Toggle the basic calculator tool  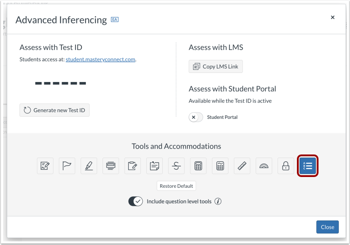tap(198, 166)
